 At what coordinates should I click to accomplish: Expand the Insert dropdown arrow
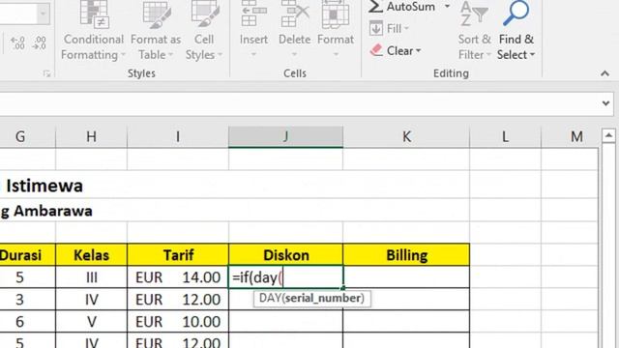[x=253, y=54]
